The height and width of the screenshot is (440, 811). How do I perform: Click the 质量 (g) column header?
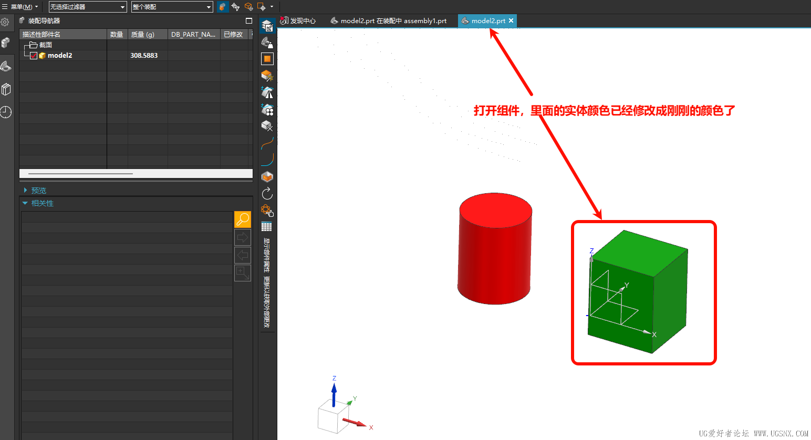point(143,35)
